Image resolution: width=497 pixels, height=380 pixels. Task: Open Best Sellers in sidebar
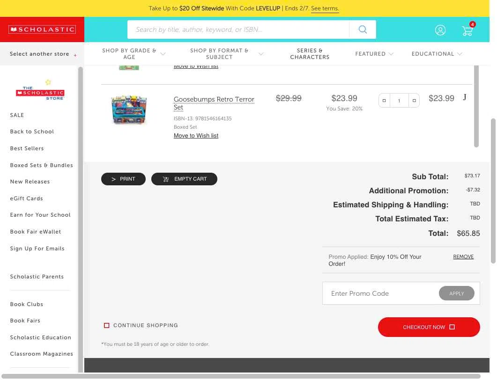click(27, 148)
